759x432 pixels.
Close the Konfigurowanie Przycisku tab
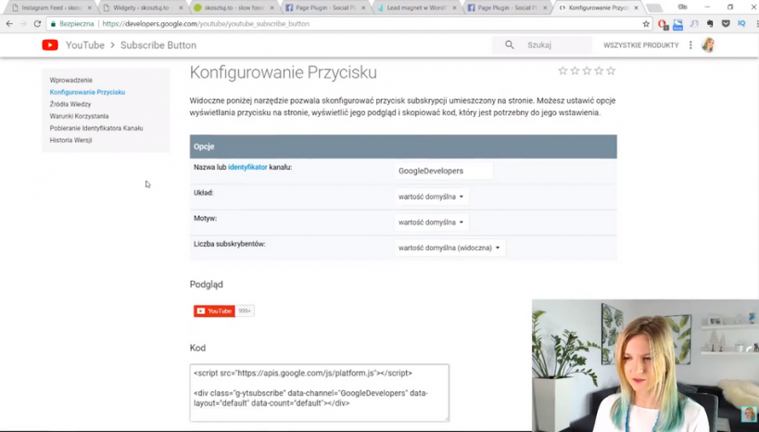[636, 7]
